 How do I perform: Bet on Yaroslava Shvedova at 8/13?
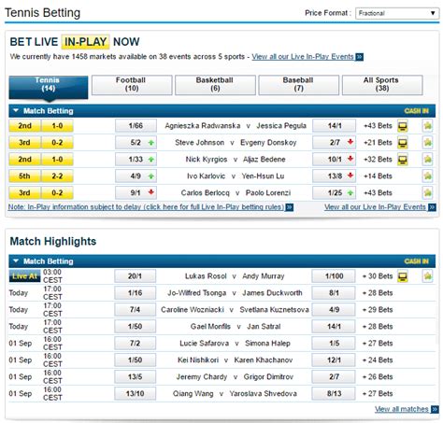pos(334,394)
